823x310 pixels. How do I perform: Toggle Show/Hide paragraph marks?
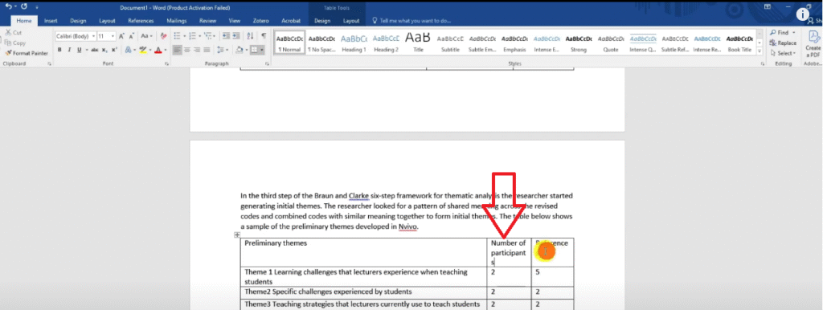click(264, 36)
